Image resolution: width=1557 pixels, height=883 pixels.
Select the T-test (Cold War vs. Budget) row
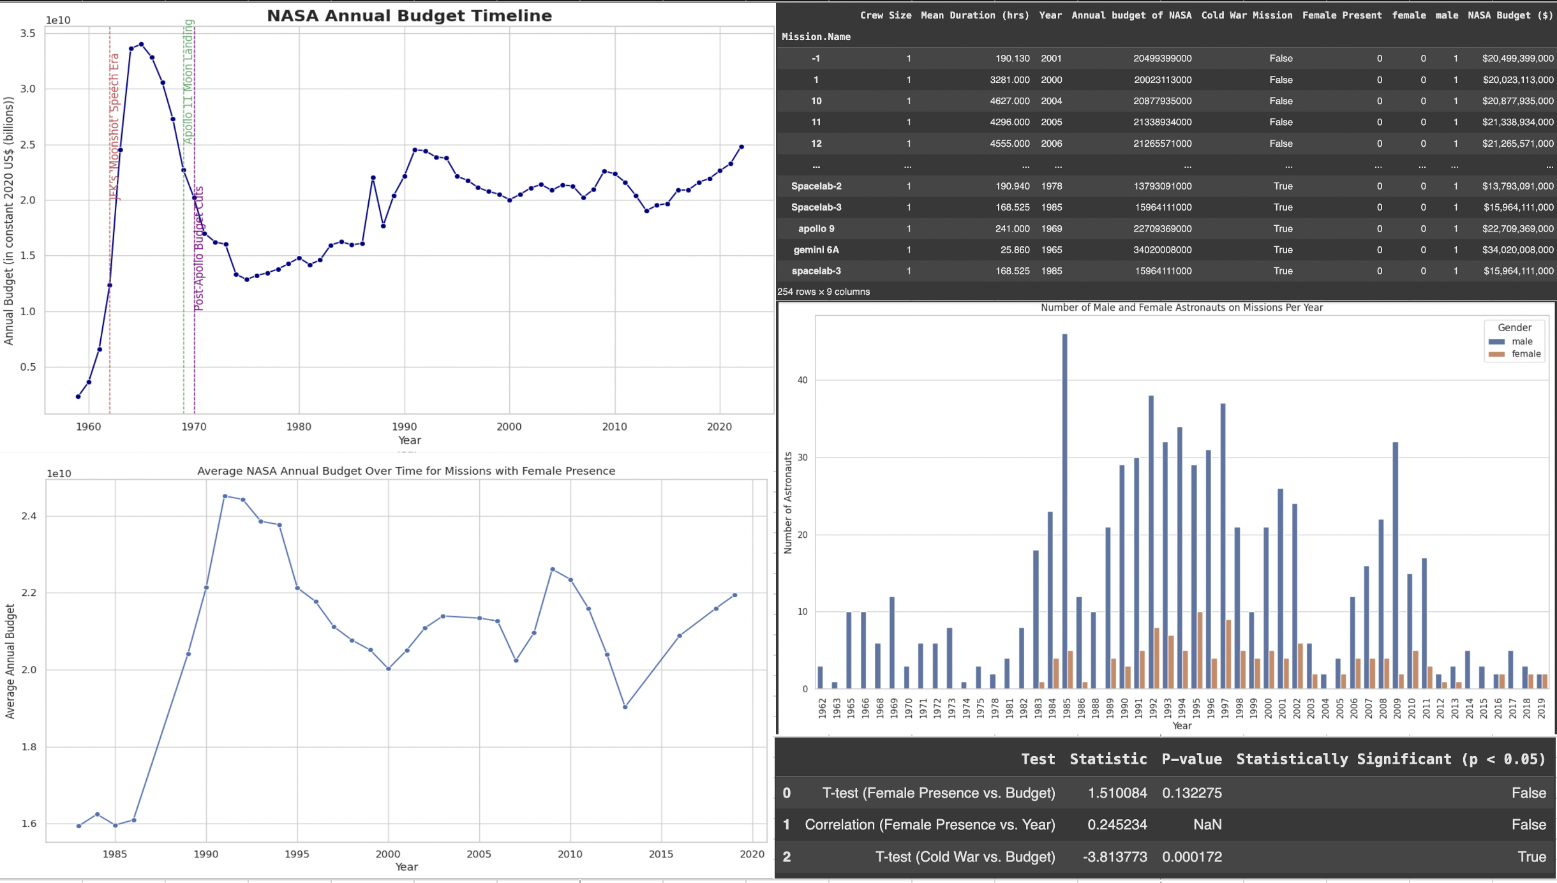point(964,857)
